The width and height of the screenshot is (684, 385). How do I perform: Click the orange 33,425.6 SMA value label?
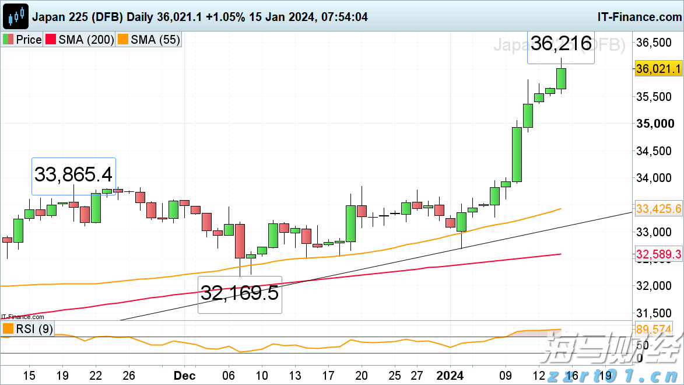(x=658, y=208)
